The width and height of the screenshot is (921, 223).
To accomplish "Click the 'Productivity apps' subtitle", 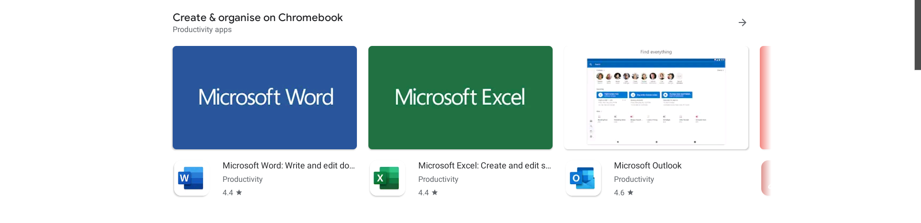I will (202, 30).
